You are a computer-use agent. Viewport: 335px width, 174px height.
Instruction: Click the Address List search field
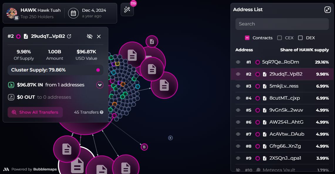coord(282,24)
